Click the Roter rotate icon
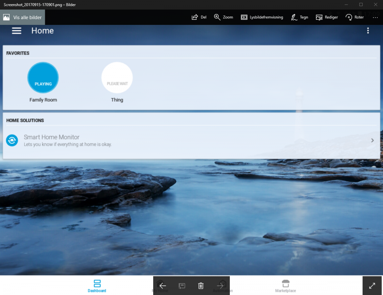This screenshot has width=383, height=295. tap(349, 17)
